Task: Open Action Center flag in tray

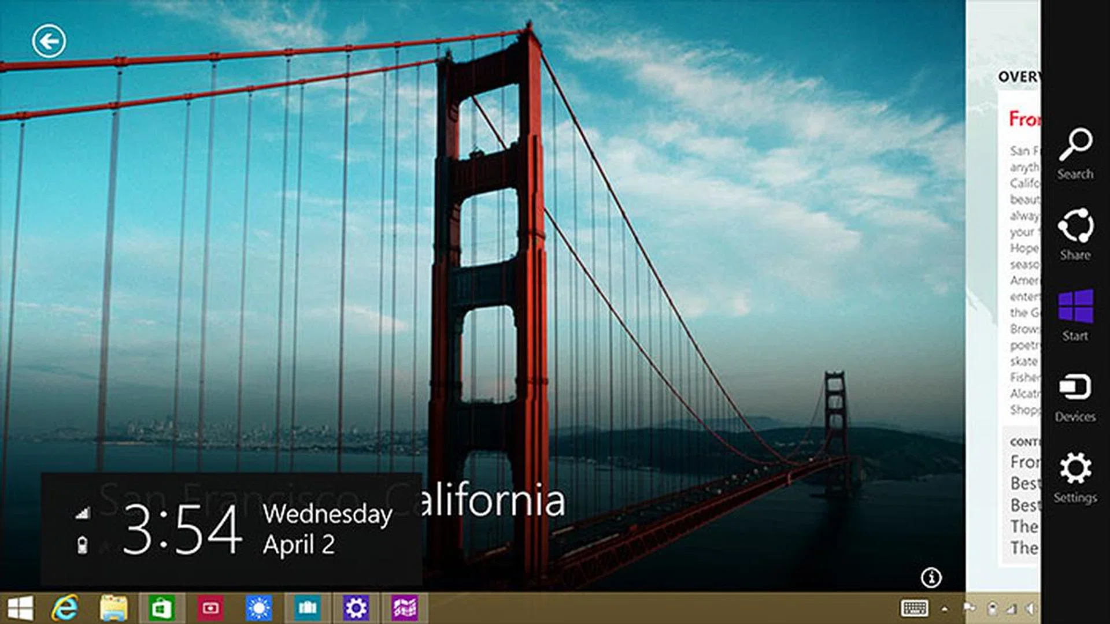Action: [970, 608]
